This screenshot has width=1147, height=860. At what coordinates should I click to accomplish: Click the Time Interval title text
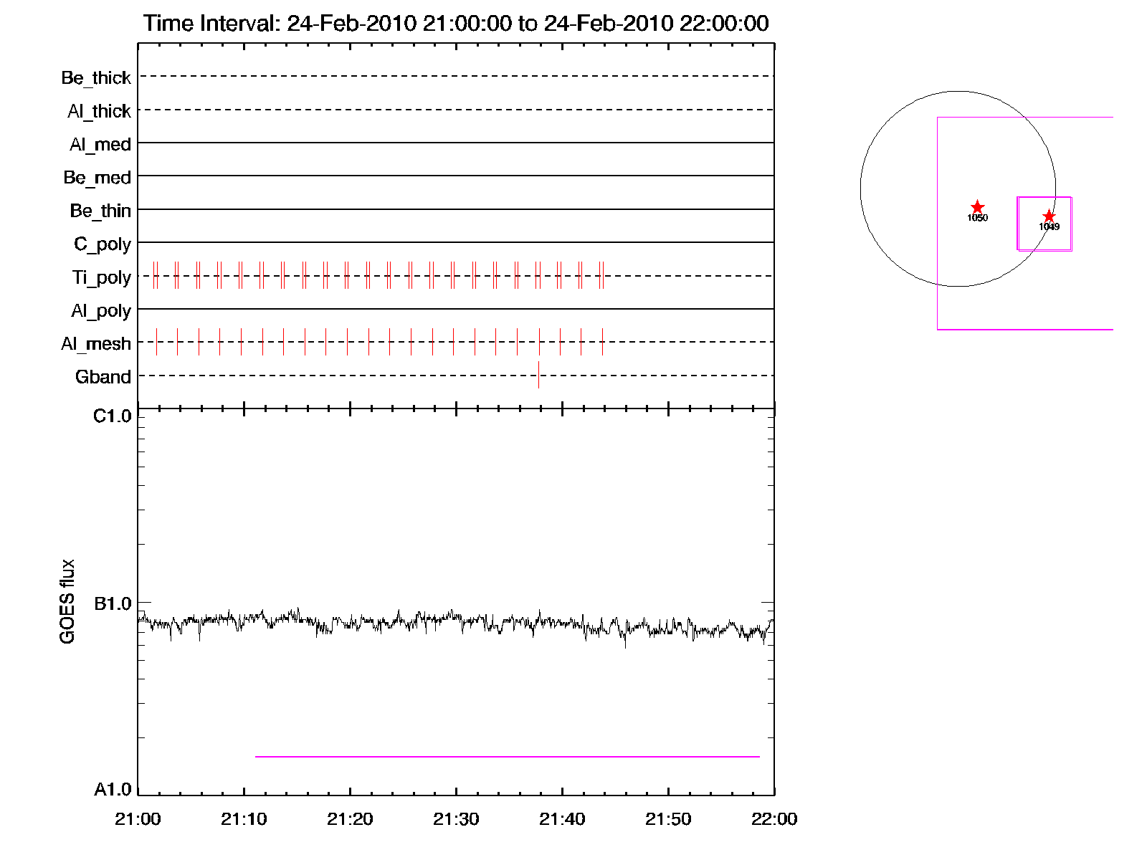[x=456, y=23]
